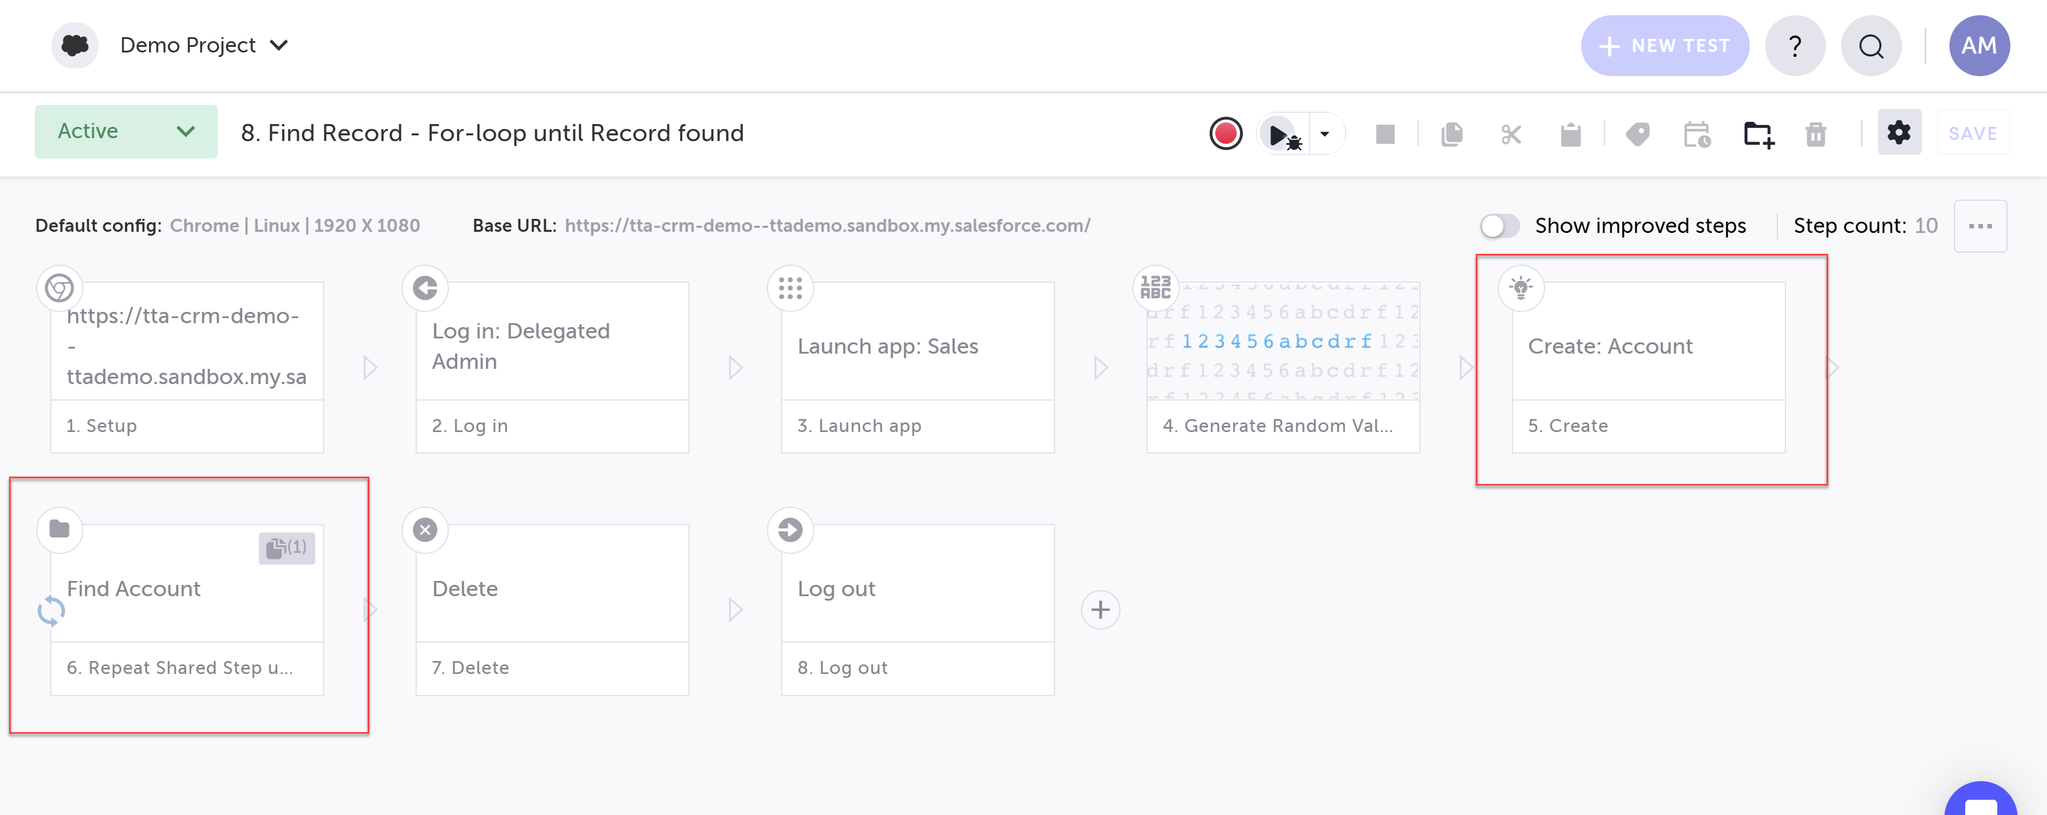Click the clipboard paste icon
The width and height of the screenshot is (2047, 815).
pyautogui.click(x=1570, y=134)
